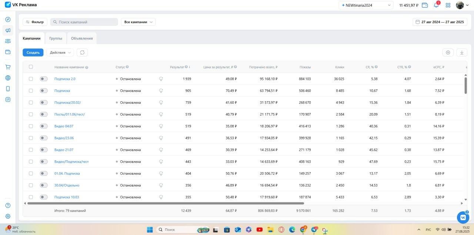Open Opera browser from the taskbar
The image size is (474, 235).
coord(281,229)
